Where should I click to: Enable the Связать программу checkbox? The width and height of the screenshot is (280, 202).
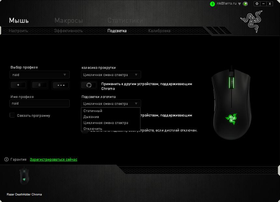click(x=12, y=115)
